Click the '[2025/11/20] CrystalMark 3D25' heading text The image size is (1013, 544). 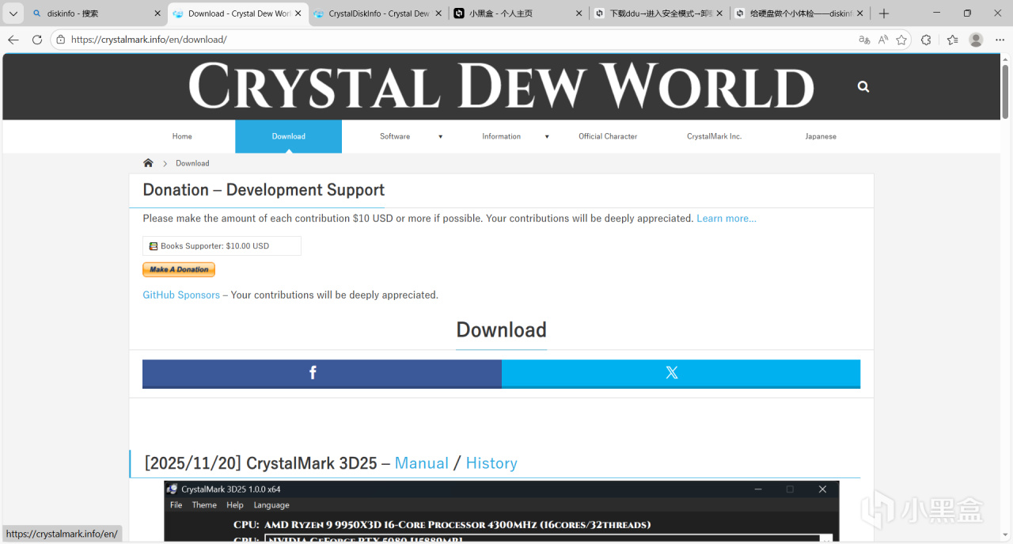click(260, 463)
